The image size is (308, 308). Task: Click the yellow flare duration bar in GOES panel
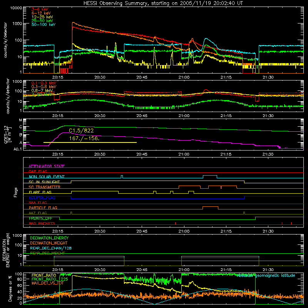click(90, 142)
